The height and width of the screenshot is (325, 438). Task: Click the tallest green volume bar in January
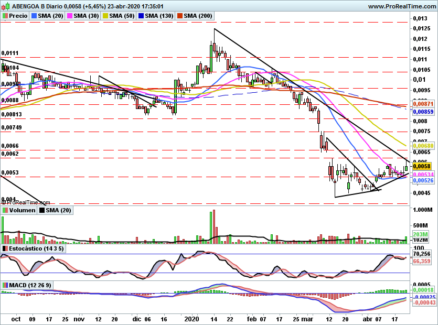tap(211, 227)
